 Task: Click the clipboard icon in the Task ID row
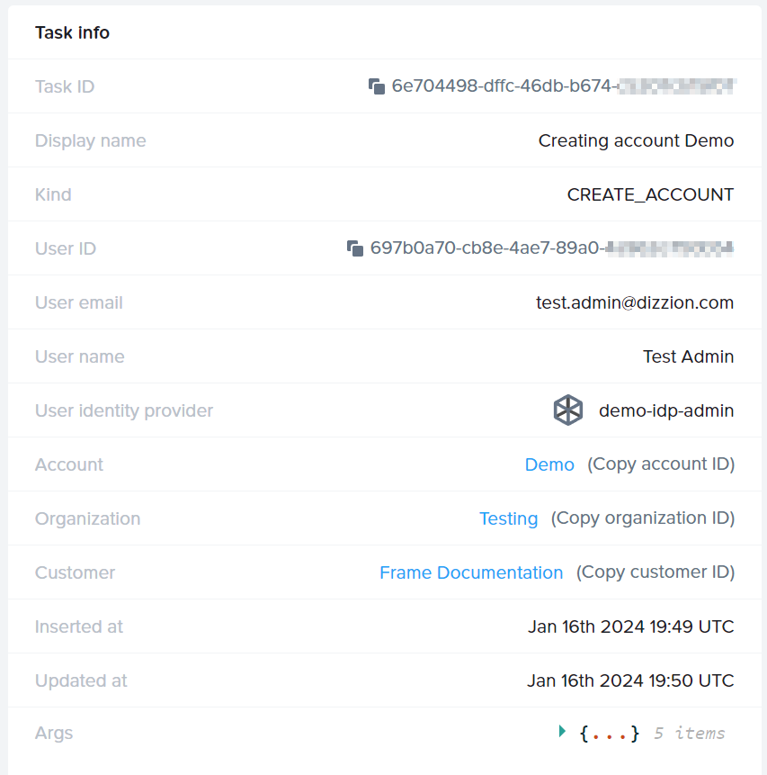point(377,86)
